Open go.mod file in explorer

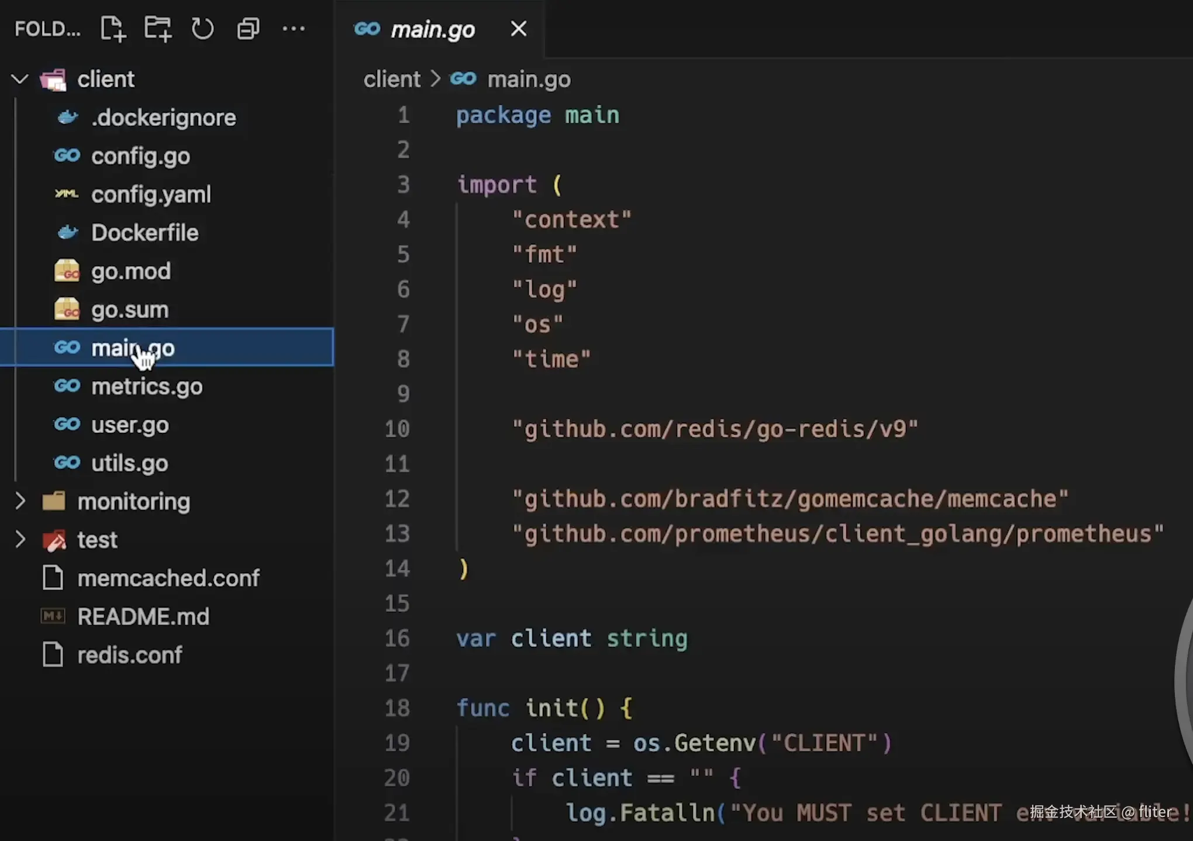pos(130,271)
